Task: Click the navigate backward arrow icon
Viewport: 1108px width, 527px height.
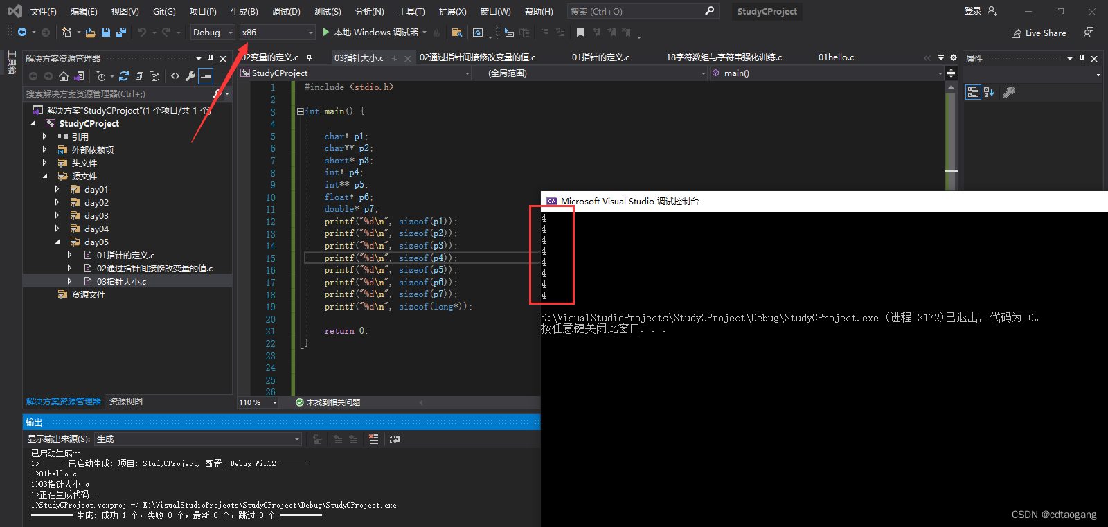Action: click(x=22, y=33)
